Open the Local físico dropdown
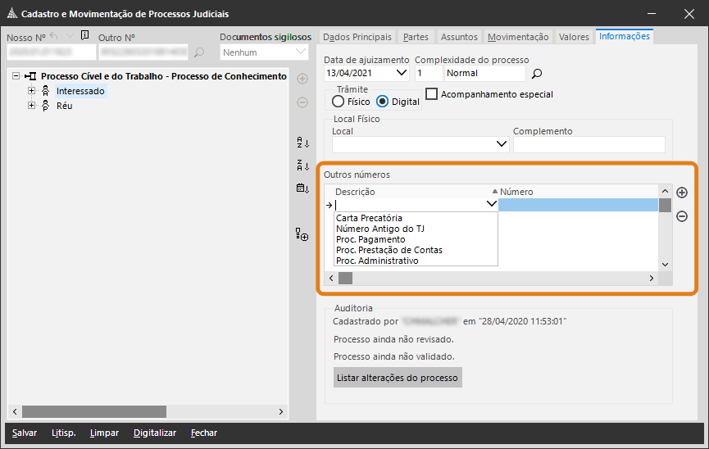Viewport: 709px width, 449px height. 502,145
